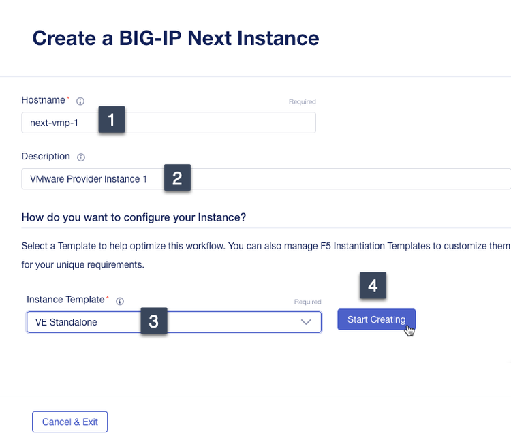The image size is (511, 444).
Task: Click the Description label
Action: pyautogui.click(x=46, y=157)
